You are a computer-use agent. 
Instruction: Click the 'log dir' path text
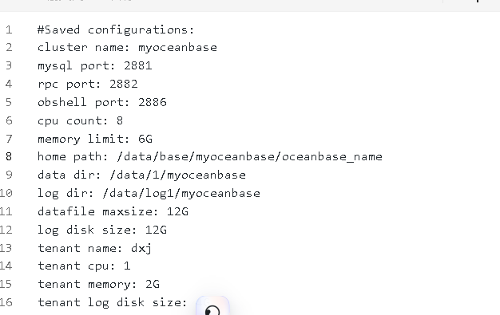pos(181,193)
